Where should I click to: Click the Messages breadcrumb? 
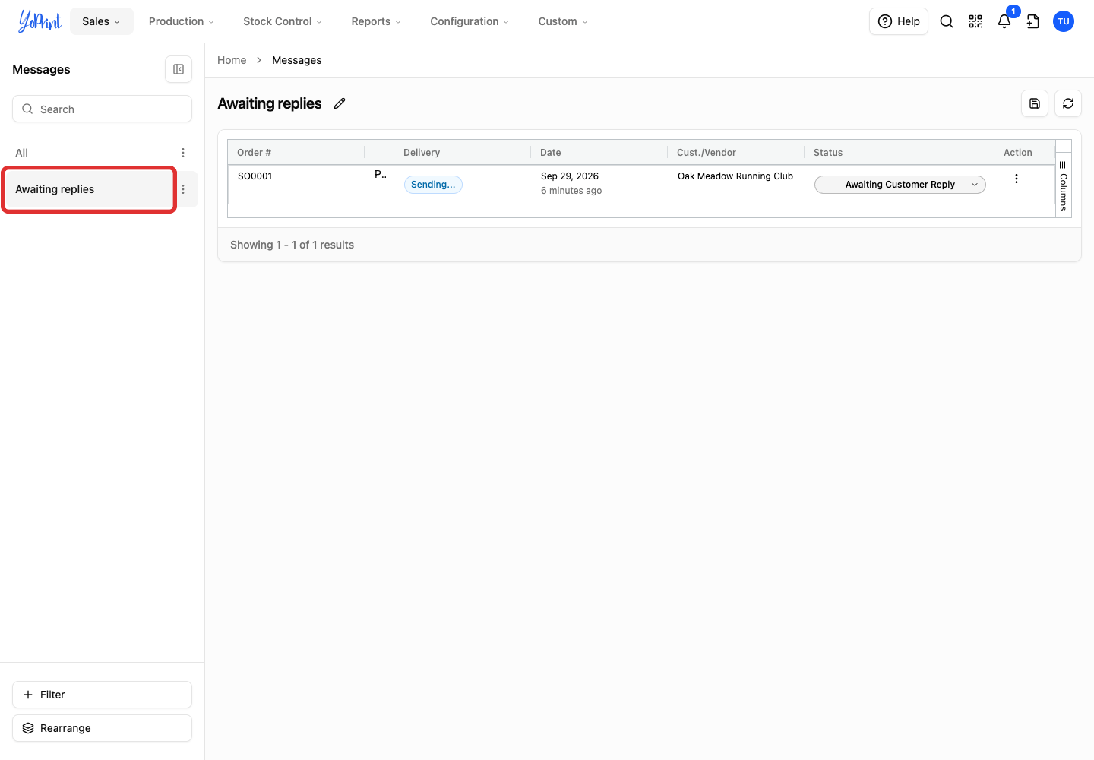[x=297, y=60]
